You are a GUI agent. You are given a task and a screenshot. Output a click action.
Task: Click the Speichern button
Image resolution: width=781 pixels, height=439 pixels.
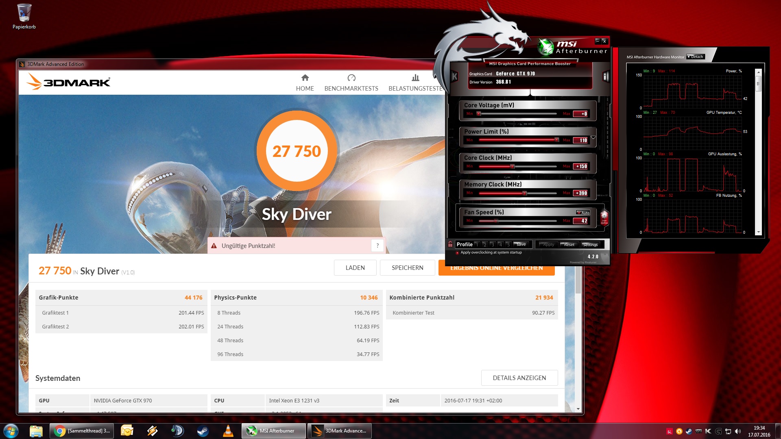[x=407, y=267]
